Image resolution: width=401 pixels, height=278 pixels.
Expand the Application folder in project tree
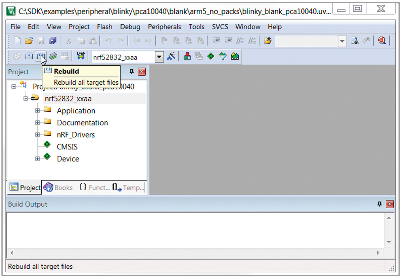click(37, 111)
